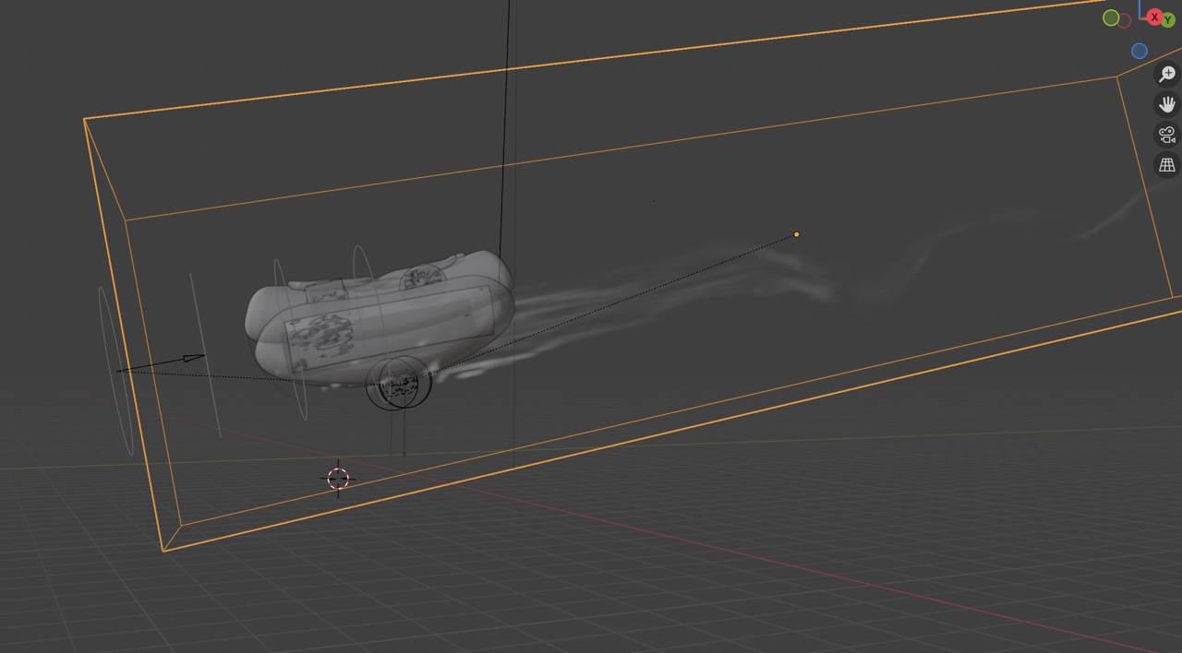
Task: Click the textured rectangular panel on capsule
Action: [x=388, y=332]
